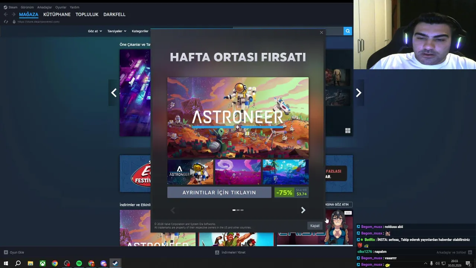The width and height of the screenshot is (476, 268).
Task: Open OBS Studio from the taskbar
Action: (x=67, y=264)
